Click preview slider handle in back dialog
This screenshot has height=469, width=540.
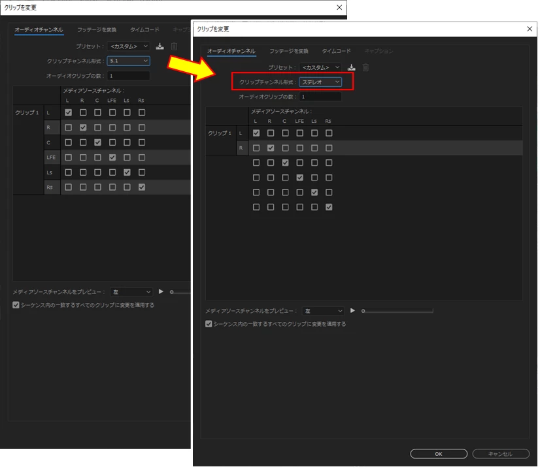coord(171,292)
